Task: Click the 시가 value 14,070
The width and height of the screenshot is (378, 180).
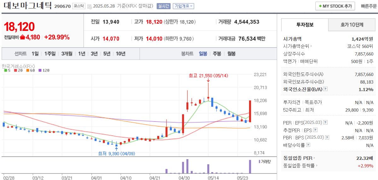Action: pos(111,38)
